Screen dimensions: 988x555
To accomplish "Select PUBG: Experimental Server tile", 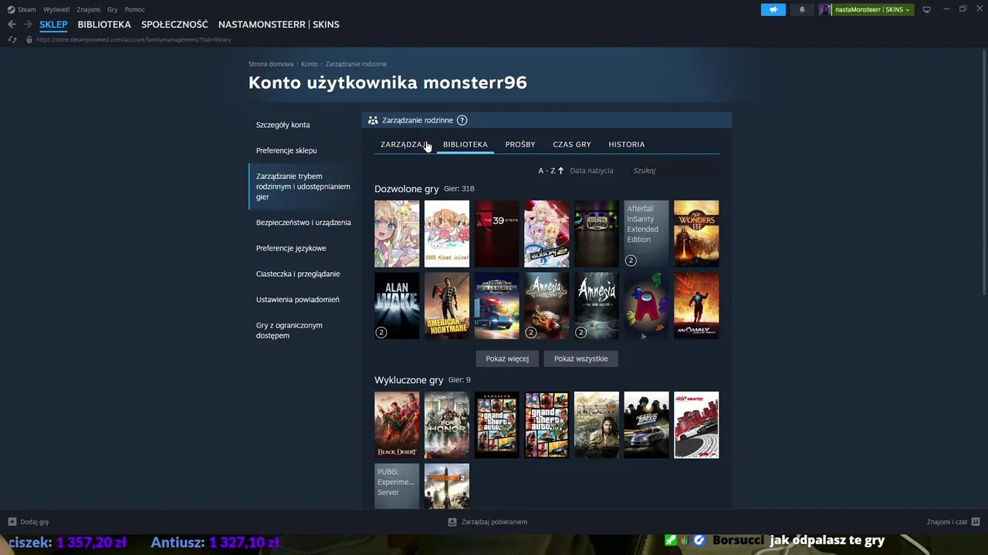I will (397, 486).
